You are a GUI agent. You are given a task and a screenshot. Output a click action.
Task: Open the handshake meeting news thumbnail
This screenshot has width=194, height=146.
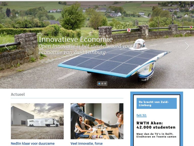pos(97,121)
